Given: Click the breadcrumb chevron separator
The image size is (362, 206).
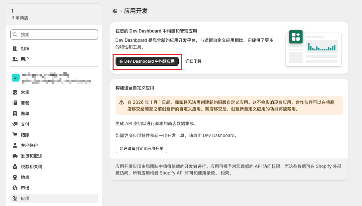Looking at the screenshot, I should pos(121,11).
